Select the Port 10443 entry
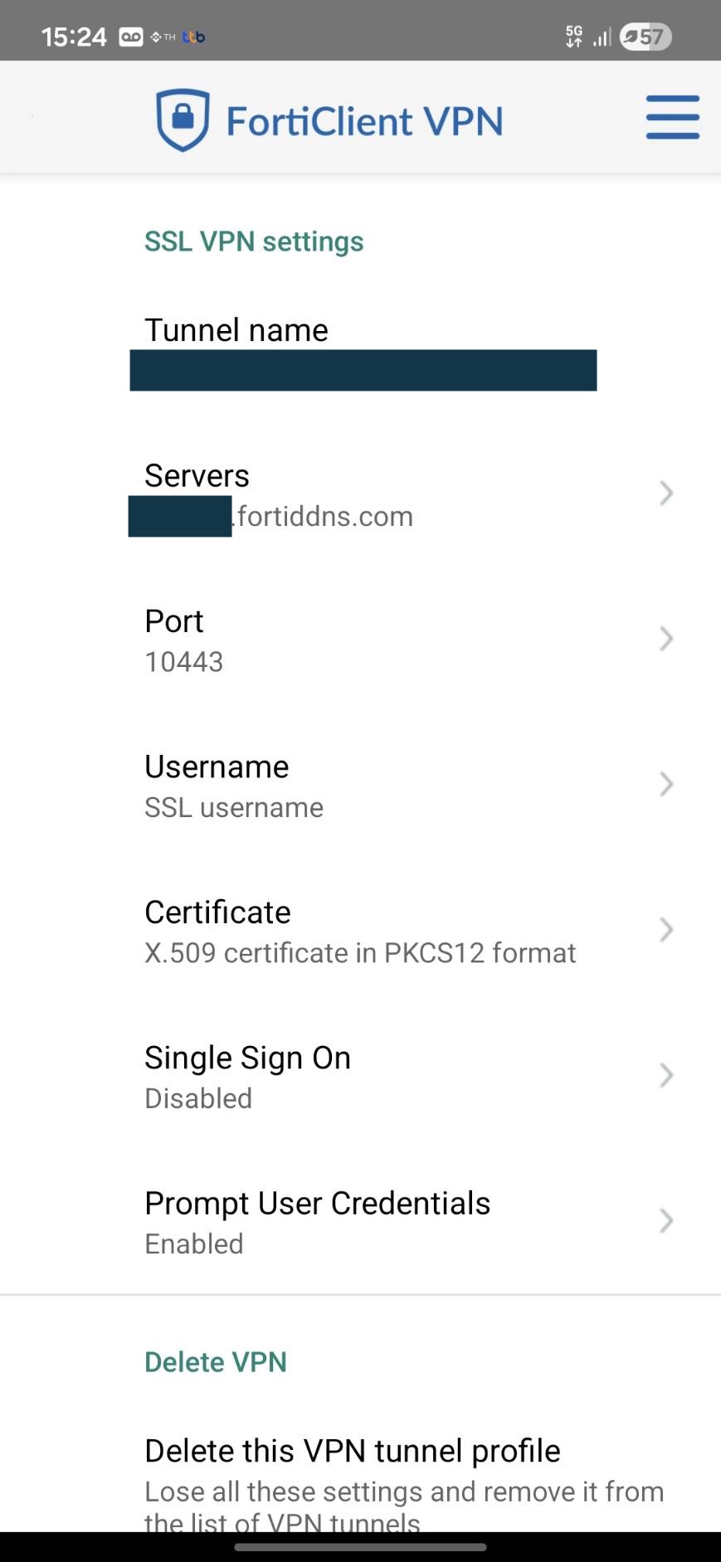This screenshot has height=1562, width=721. click(184, 661)
